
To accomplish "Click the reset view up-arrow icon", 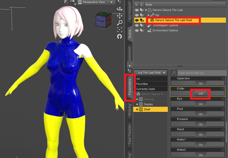I will click(x=119, y=36).
